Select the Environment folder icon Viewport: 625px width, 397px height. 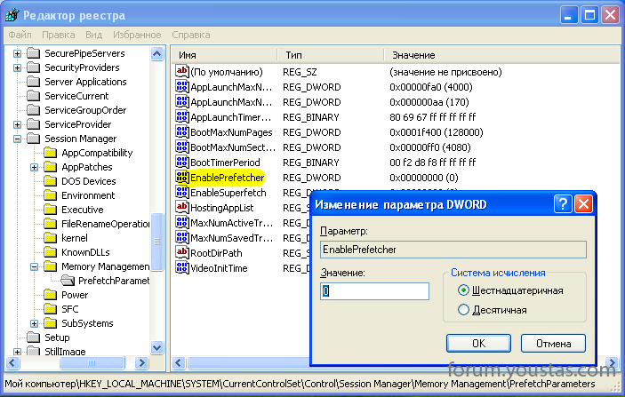[50, 195]
